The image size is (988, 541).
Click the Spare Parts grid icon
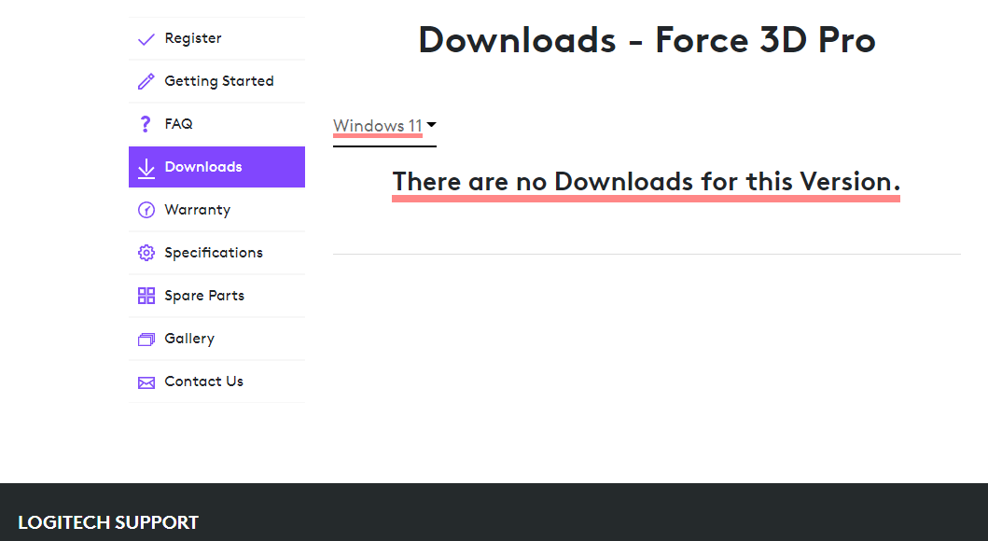tap(146, 296)
